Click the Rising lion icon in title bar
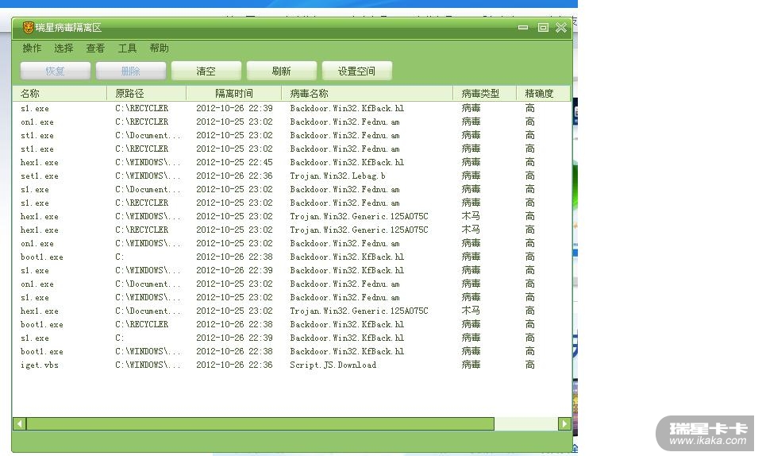762x456 pixels. point(29,28)
